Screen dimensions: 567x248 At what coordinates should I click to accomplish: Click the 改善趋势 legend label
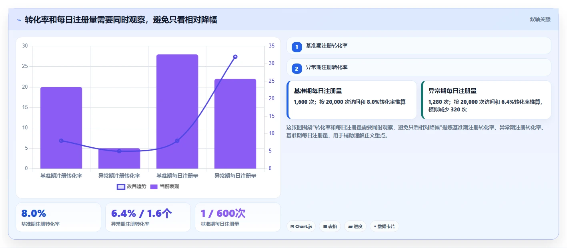(x=136, y=186)
